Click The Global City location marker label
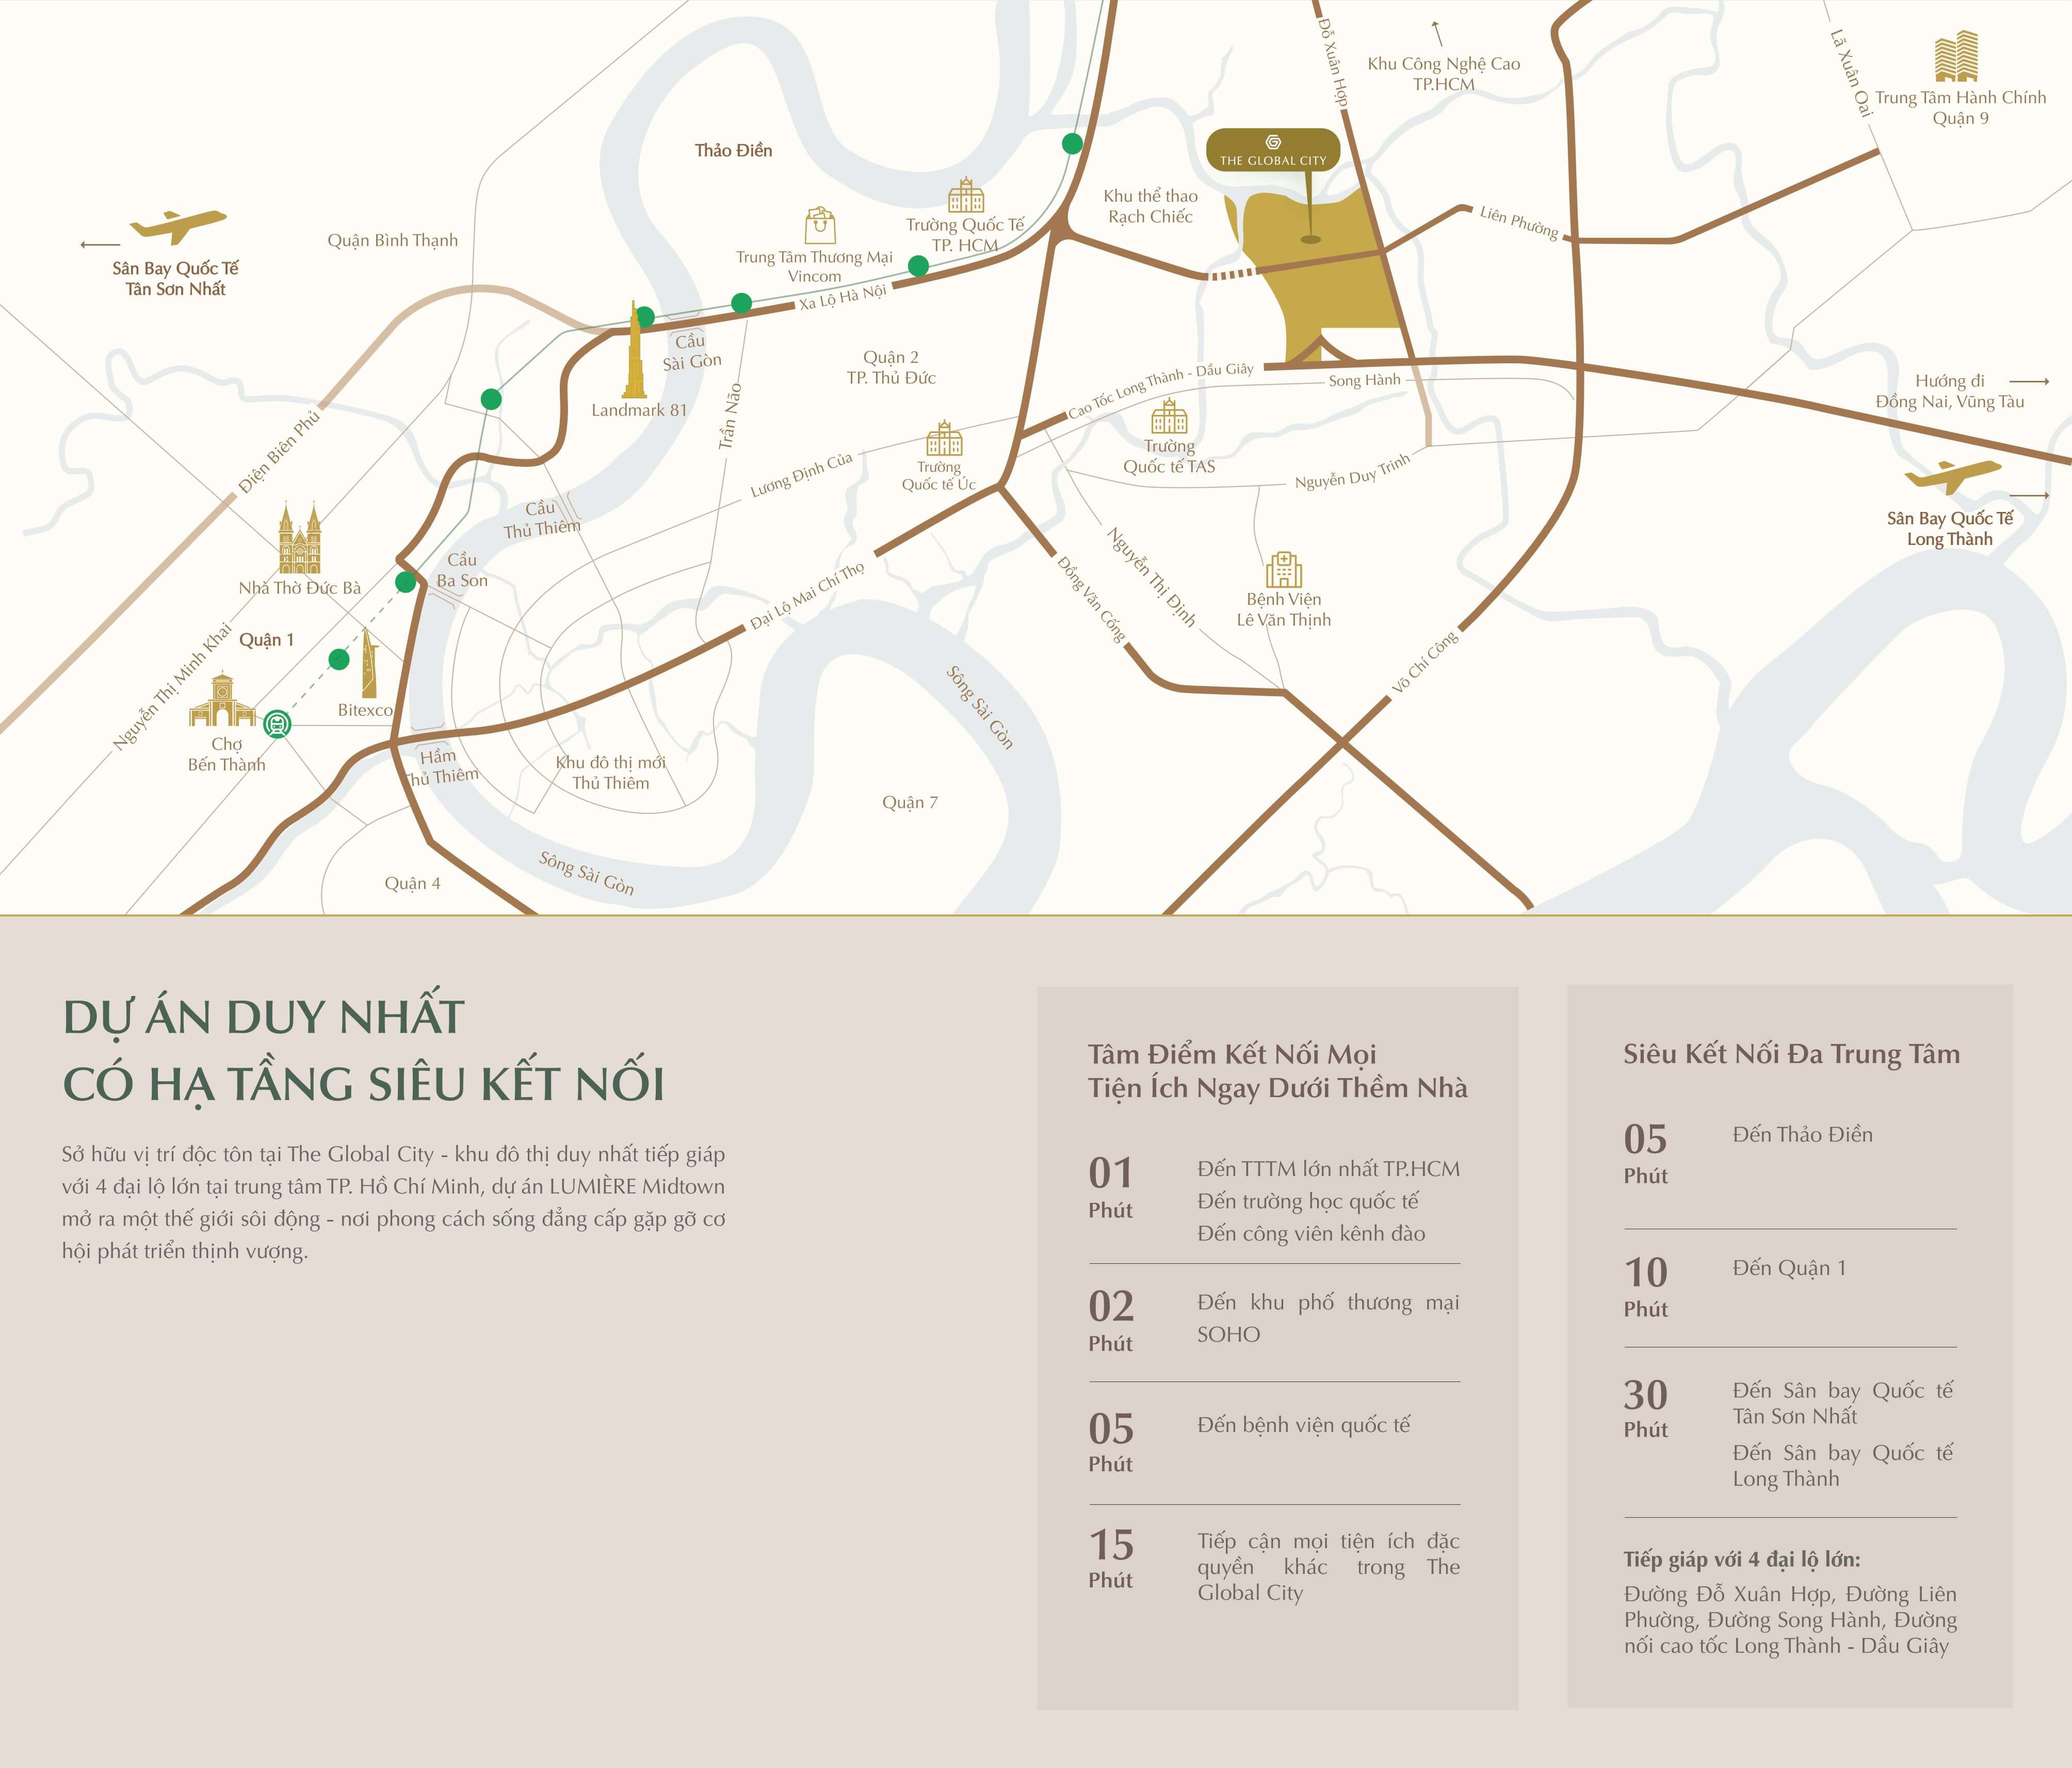The height and width of the screenshot is (1768, 2072). pyautogui.click(x=1272, y=150)
